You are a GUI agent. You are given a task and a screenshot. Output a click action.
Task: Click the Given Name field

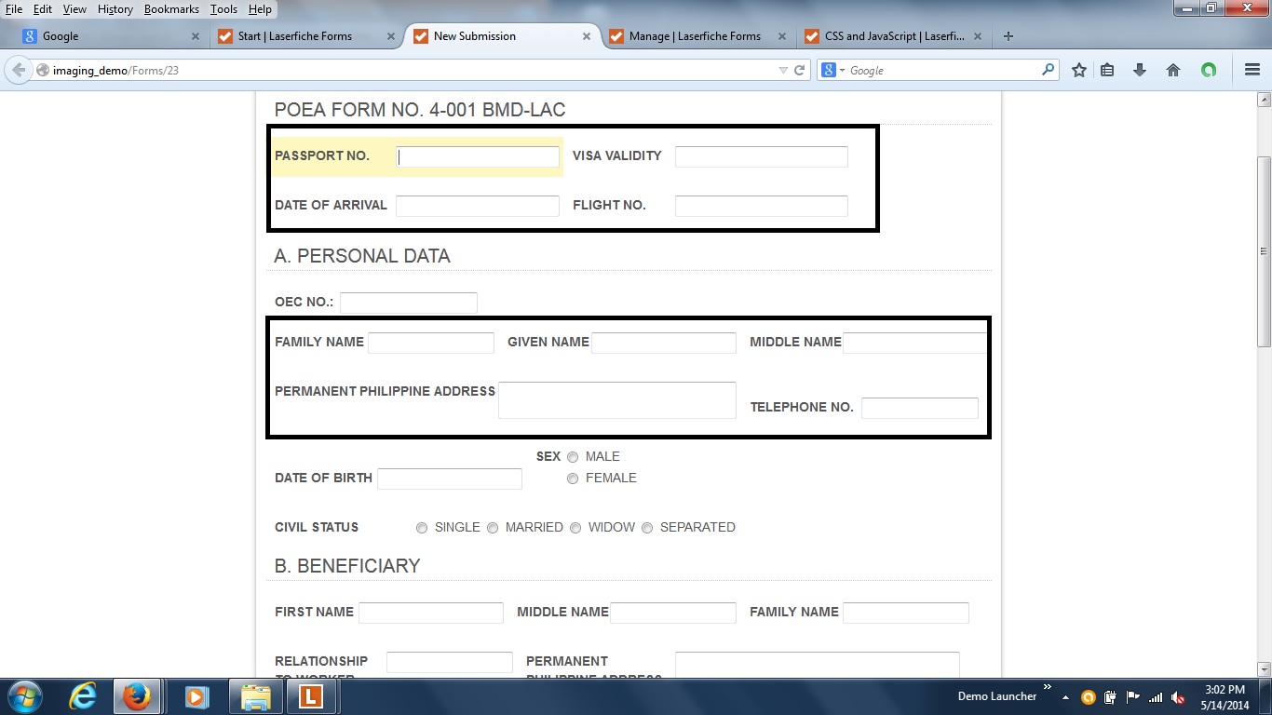tap(664, 343)
